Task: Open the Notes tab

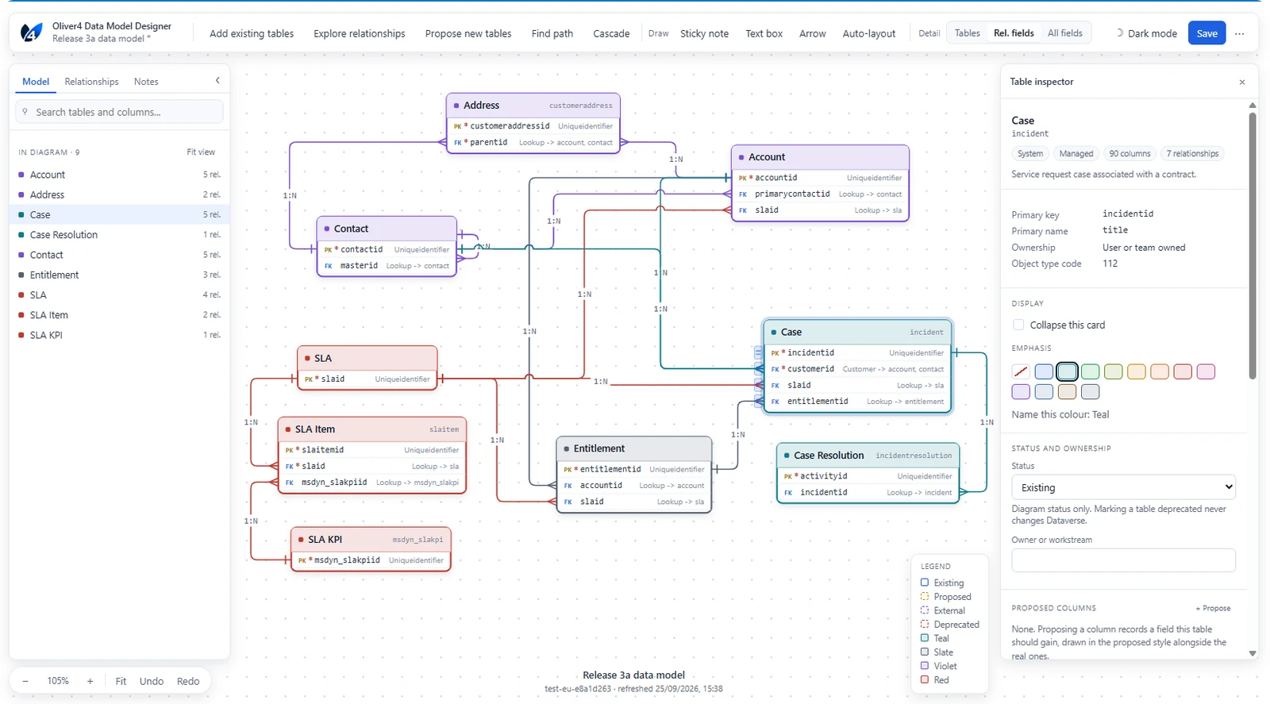Action: 146,82
